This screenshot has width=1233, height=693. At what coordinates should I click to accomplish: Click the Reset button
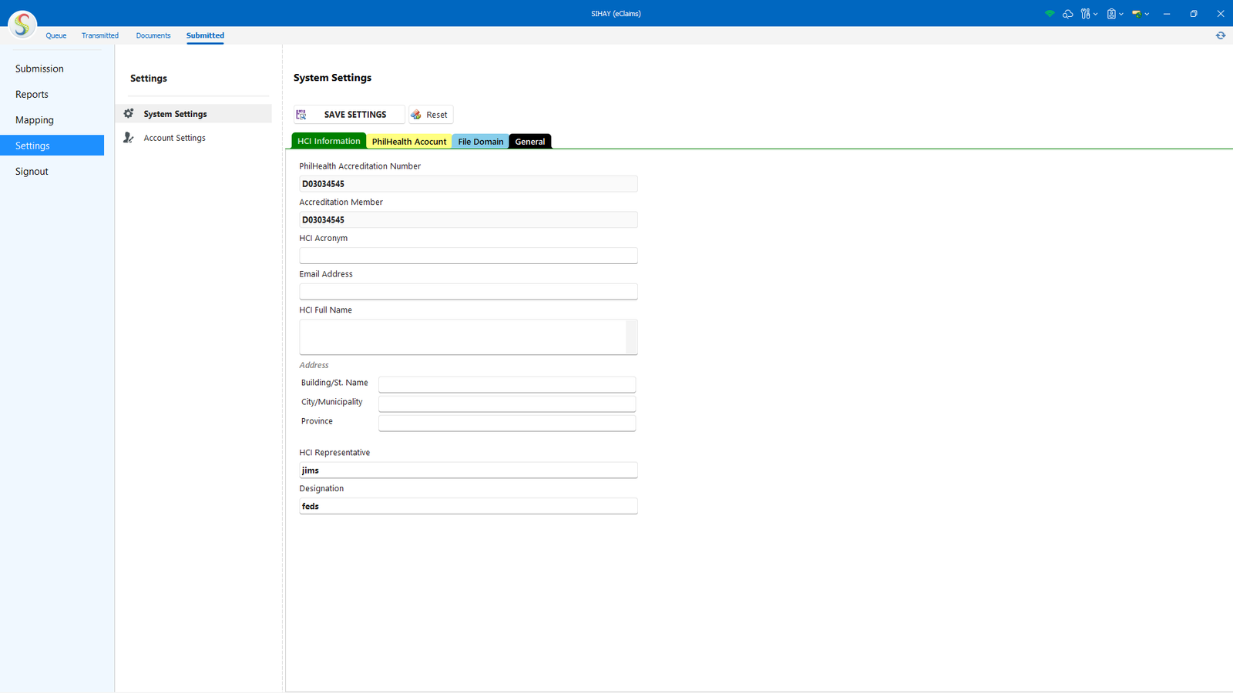pos(431,115)
